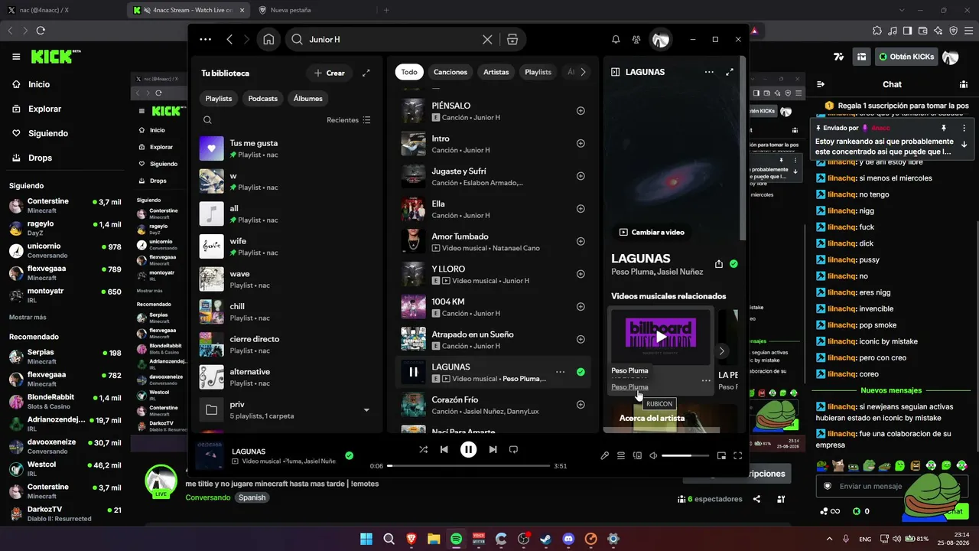
Task: Open the mini player
Action: 721,456
